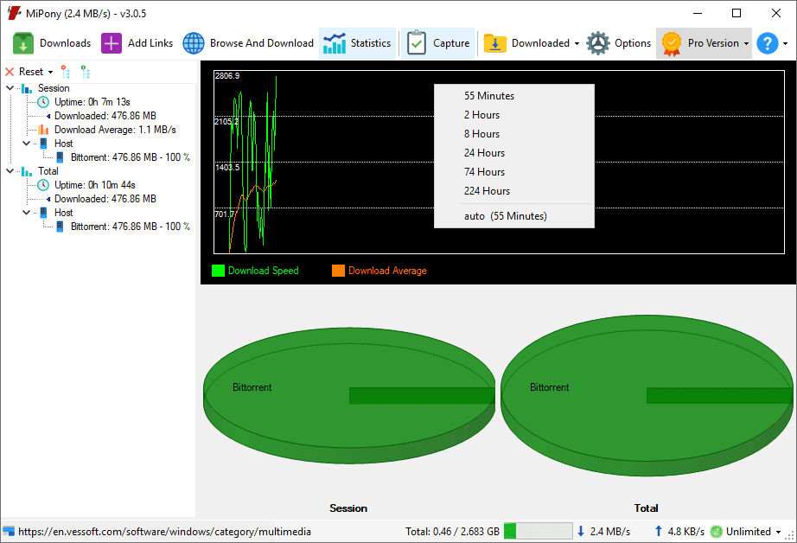Select auto (55 Minutes) range option
The height and width of the screenshot is (543, 797).
(x=513, y=216)
